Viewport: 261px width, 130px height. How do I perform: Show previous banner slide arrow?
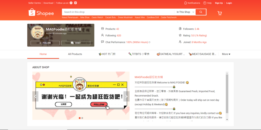35,96
